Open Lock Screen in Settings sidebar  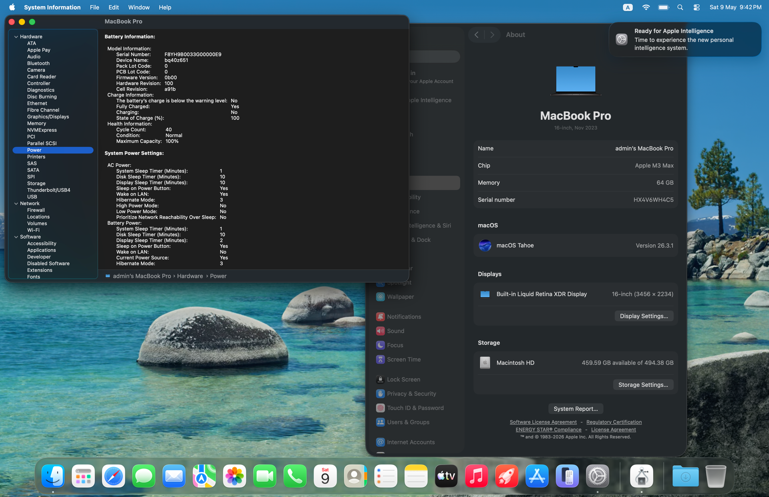tap(398, 379)
